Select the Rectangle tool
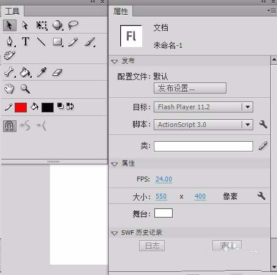 (x=58, y=42)
